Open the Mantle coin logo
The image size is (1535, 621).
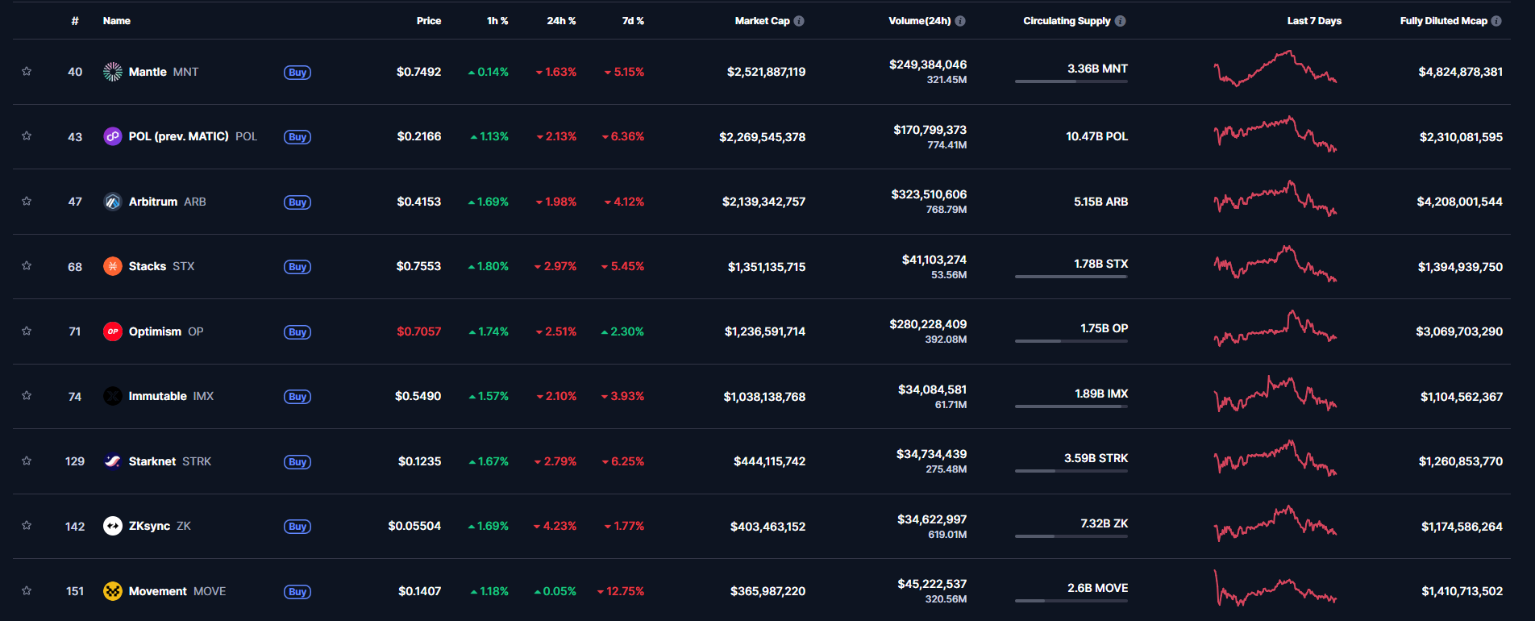coord(113,72)
